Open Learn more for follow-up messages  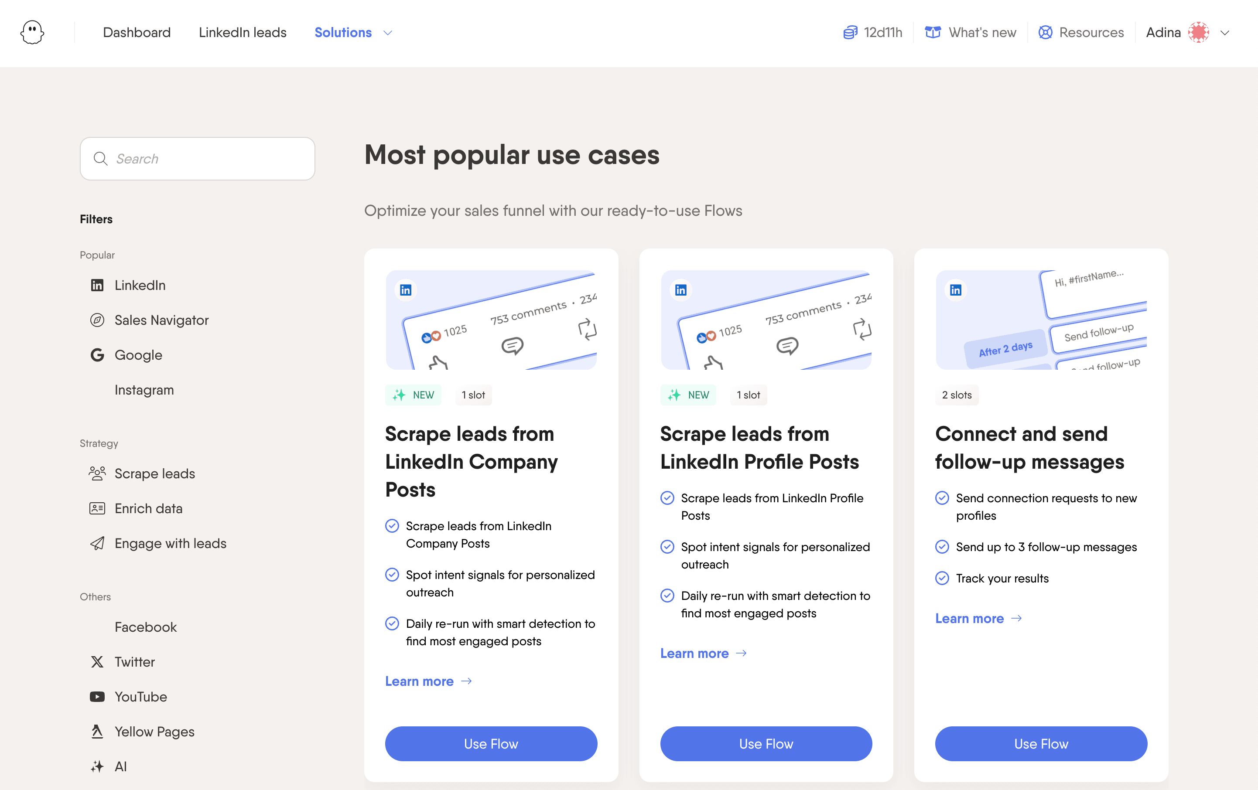[x=978, y=619]
